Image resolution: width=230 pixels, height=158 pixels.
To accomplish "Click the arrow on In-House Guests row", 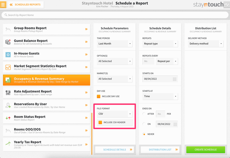I will [x=86, y=55].
